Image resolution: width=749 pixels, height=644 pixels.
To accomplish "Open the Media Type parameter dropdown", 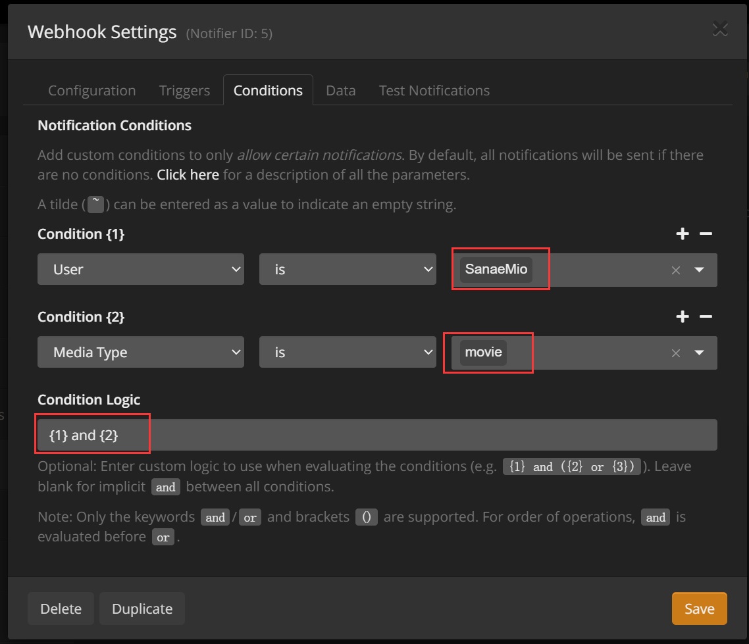I will [x=140, y=353].
